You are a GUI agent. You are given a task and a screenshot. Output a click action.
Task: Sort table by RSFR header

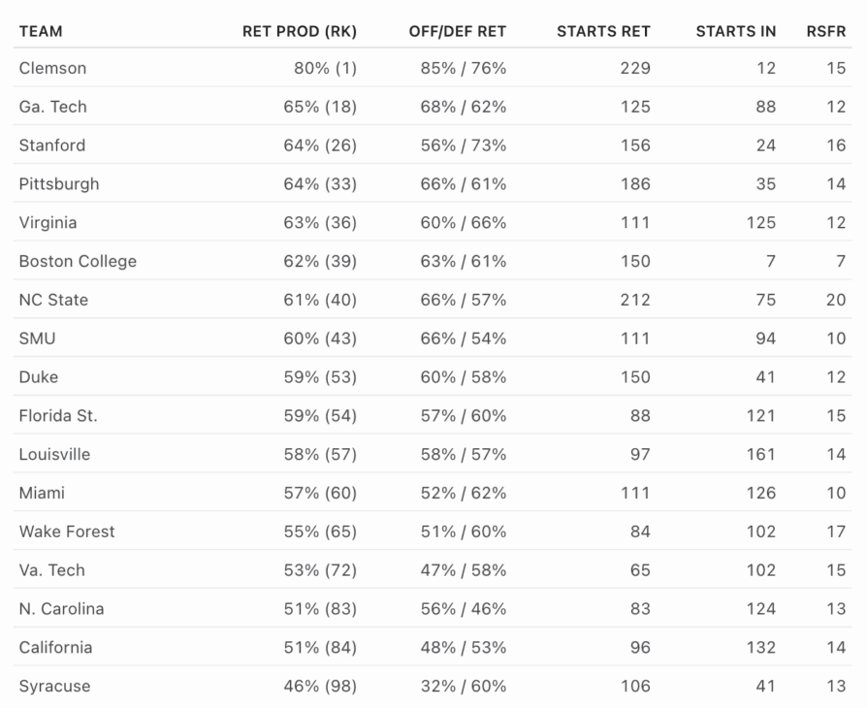[x=826, y=32]
